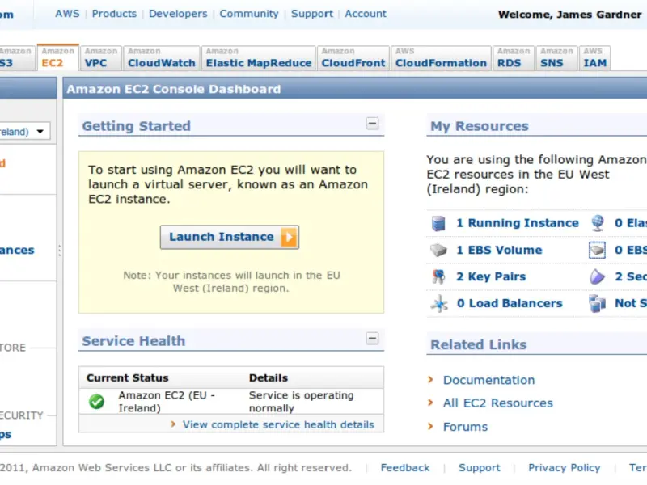Open the Account top navigation menu
This screenshot has width=647, height=485.
[366, 14]
